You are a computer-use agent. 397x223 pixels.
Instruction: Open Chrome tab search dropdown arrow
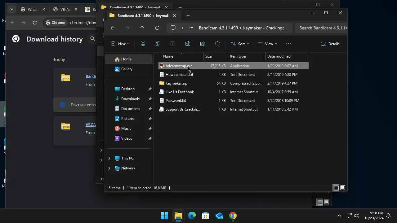coord(11,9)
